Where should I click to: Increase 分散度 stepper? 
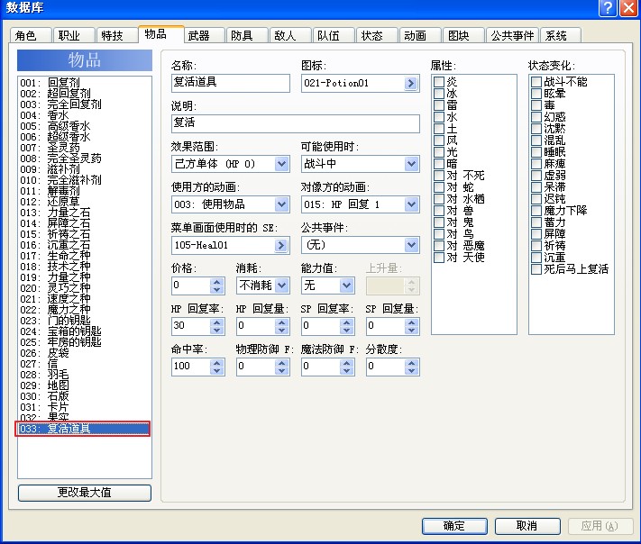pos(412,363)
